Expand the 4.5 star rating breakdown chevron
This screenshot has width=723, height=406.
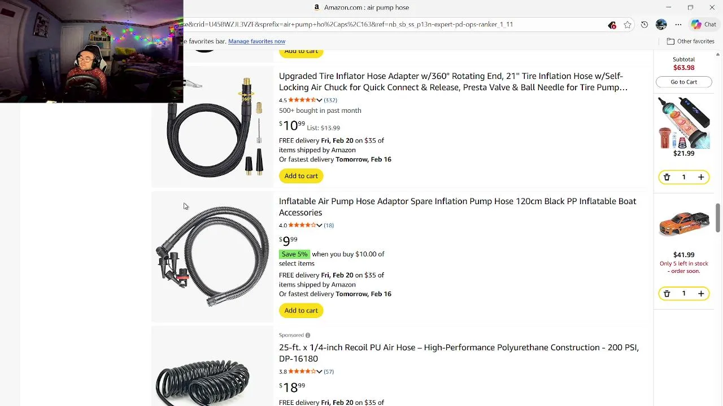point(319,100)
